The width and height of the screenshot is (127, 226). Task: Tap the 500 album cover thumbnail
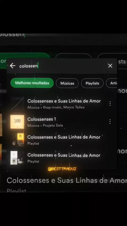tap(17, 122)
